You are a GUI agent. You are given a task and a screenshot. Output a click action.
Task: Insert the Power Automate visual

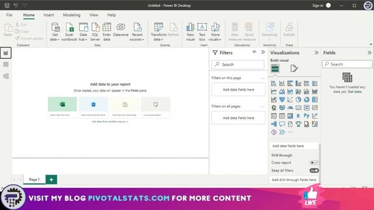282,132
